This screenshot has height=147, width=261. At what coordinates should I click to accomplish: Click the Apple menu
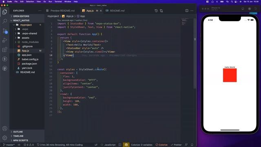4,2
